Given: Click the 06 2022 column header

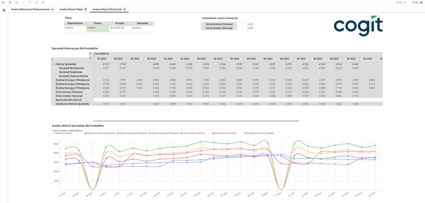Looking at the screenshot, I should click(284, 59).
